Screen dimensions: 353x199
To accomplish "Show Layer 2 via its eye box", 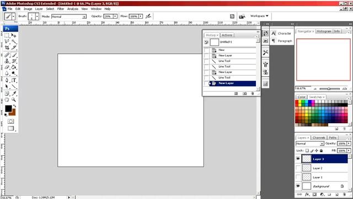I will pyautogui.click(x=298, y=168).
